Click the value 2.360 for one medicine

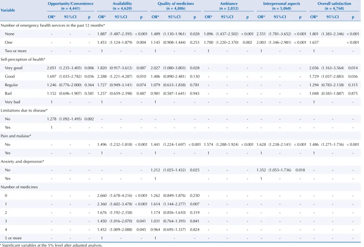(x=102, y=204)
